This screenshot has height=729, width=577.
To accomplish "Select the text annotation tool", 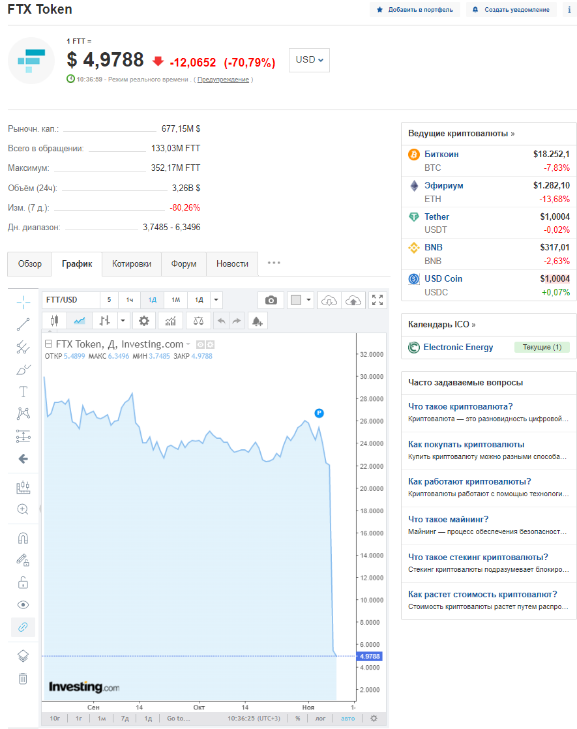I will [x=23, y=391].
